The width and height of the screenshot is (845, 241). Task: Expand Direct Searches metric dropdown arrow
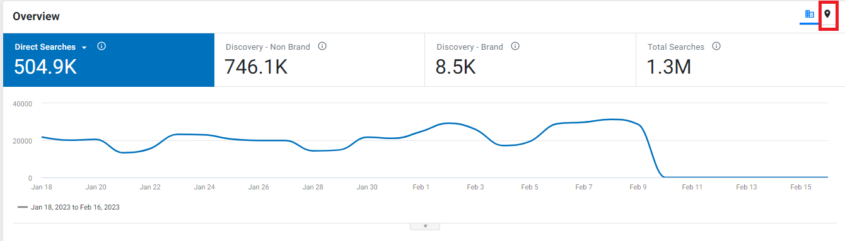pyautogui.click(x=84, y=48)
